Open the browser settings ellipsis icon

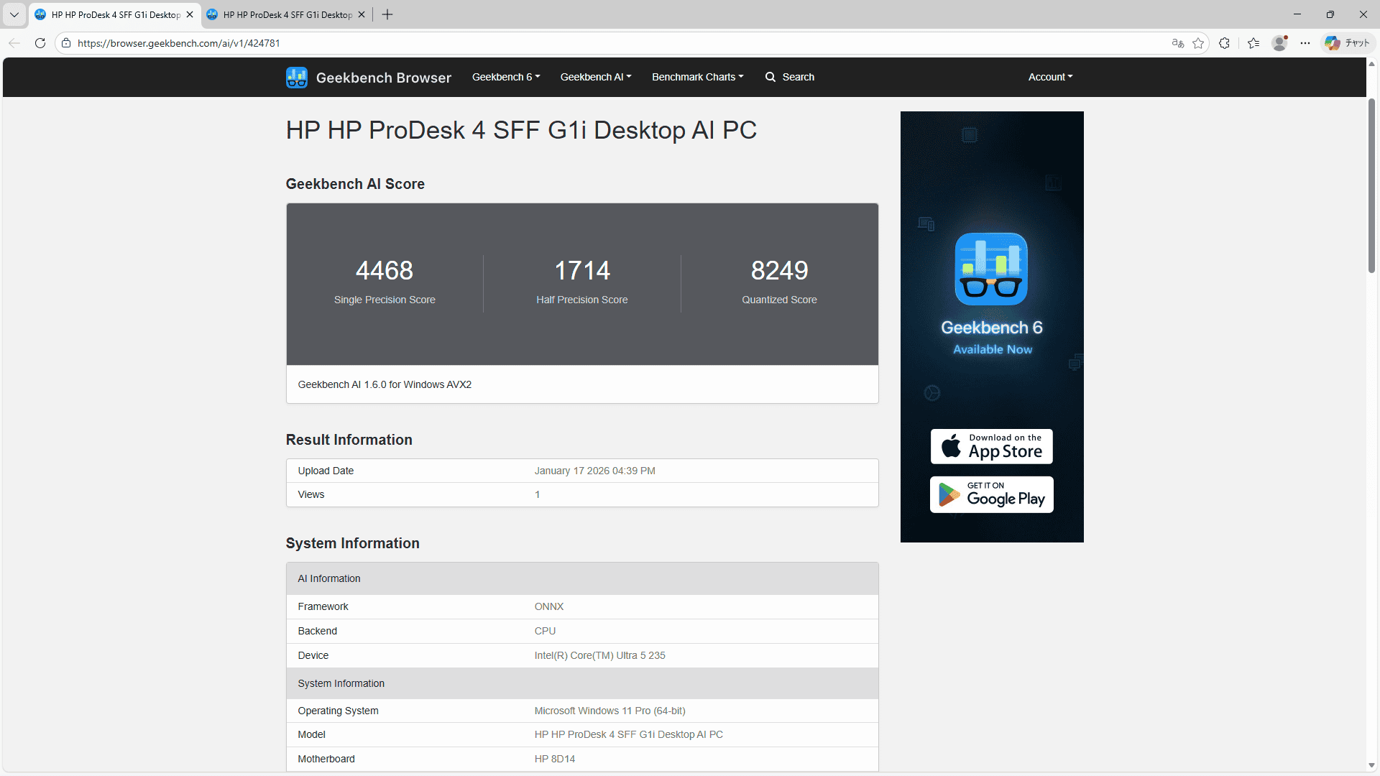[x=1306, y=43]
